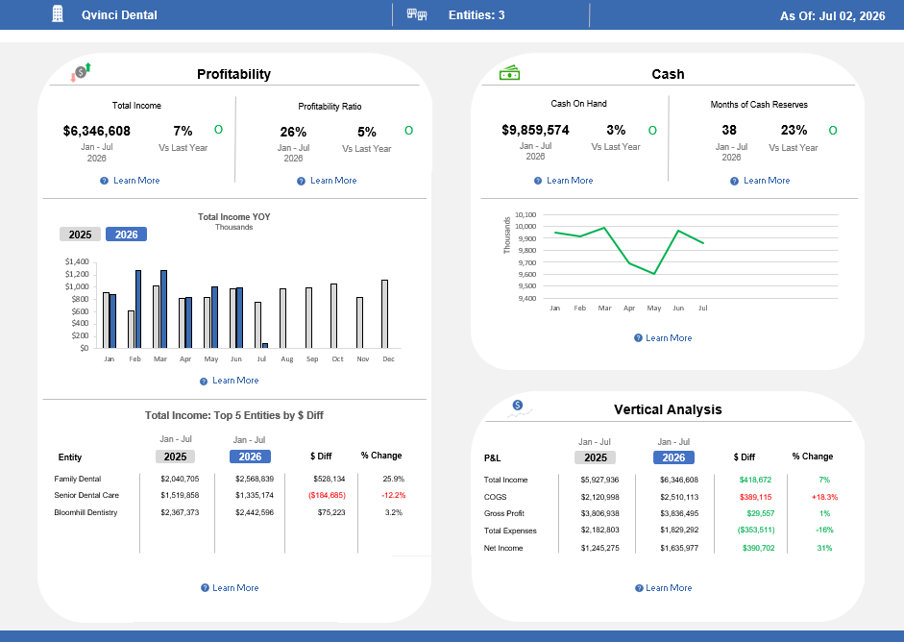Click the storefront entities icon in header
The height and width of the screenshot is (642, 904).
click(x=417, y=14)
